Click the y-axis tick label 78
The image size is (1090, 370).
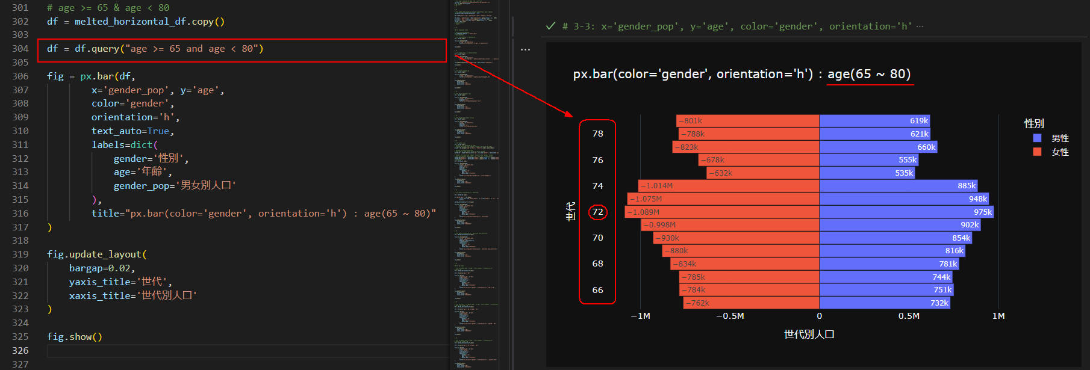(597, 134)
